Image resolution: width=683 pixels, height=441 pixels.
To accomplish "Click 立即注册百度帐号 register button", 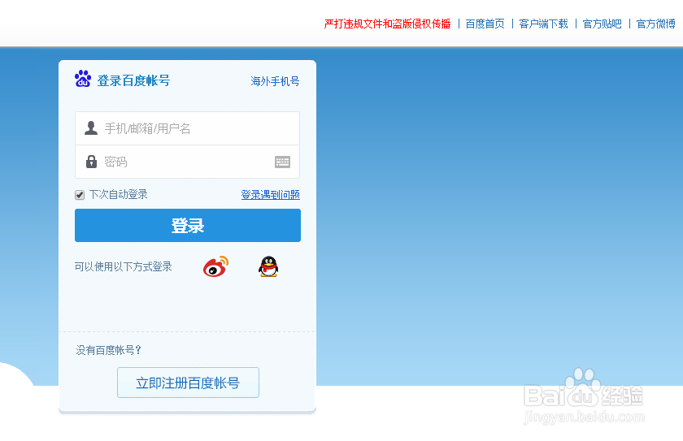I will (188, 383).
